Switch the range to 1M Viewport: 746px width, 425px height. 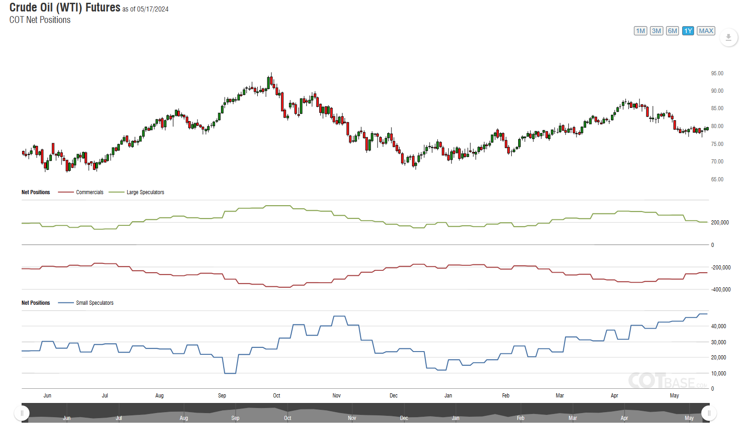(640, 31)
